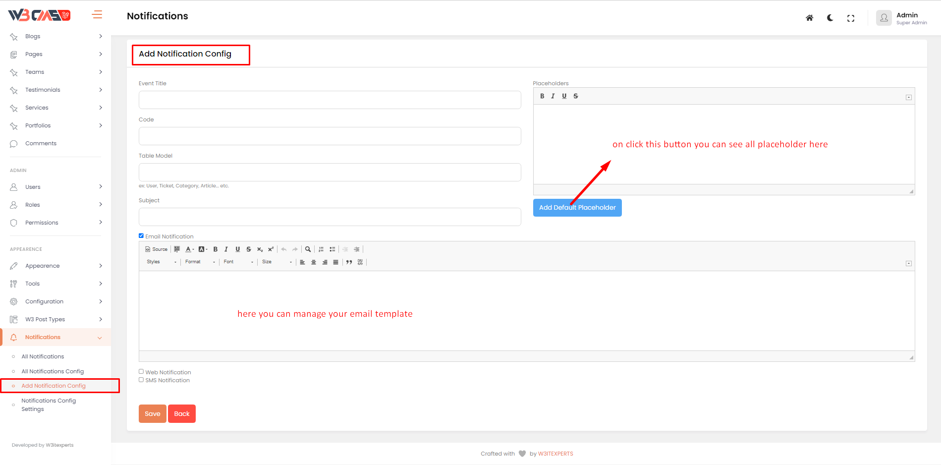Expand the Users sidebar menu
The width and height of the screenshot is (941, 465).
55,187
